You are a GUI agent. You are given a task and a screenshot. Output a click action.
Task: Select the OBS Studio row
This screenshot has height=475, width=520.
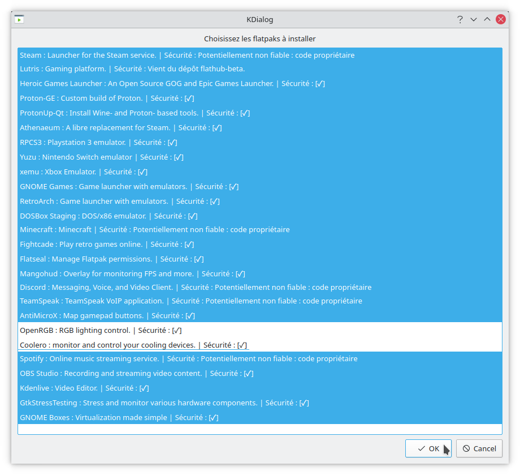tap(260, 373)
